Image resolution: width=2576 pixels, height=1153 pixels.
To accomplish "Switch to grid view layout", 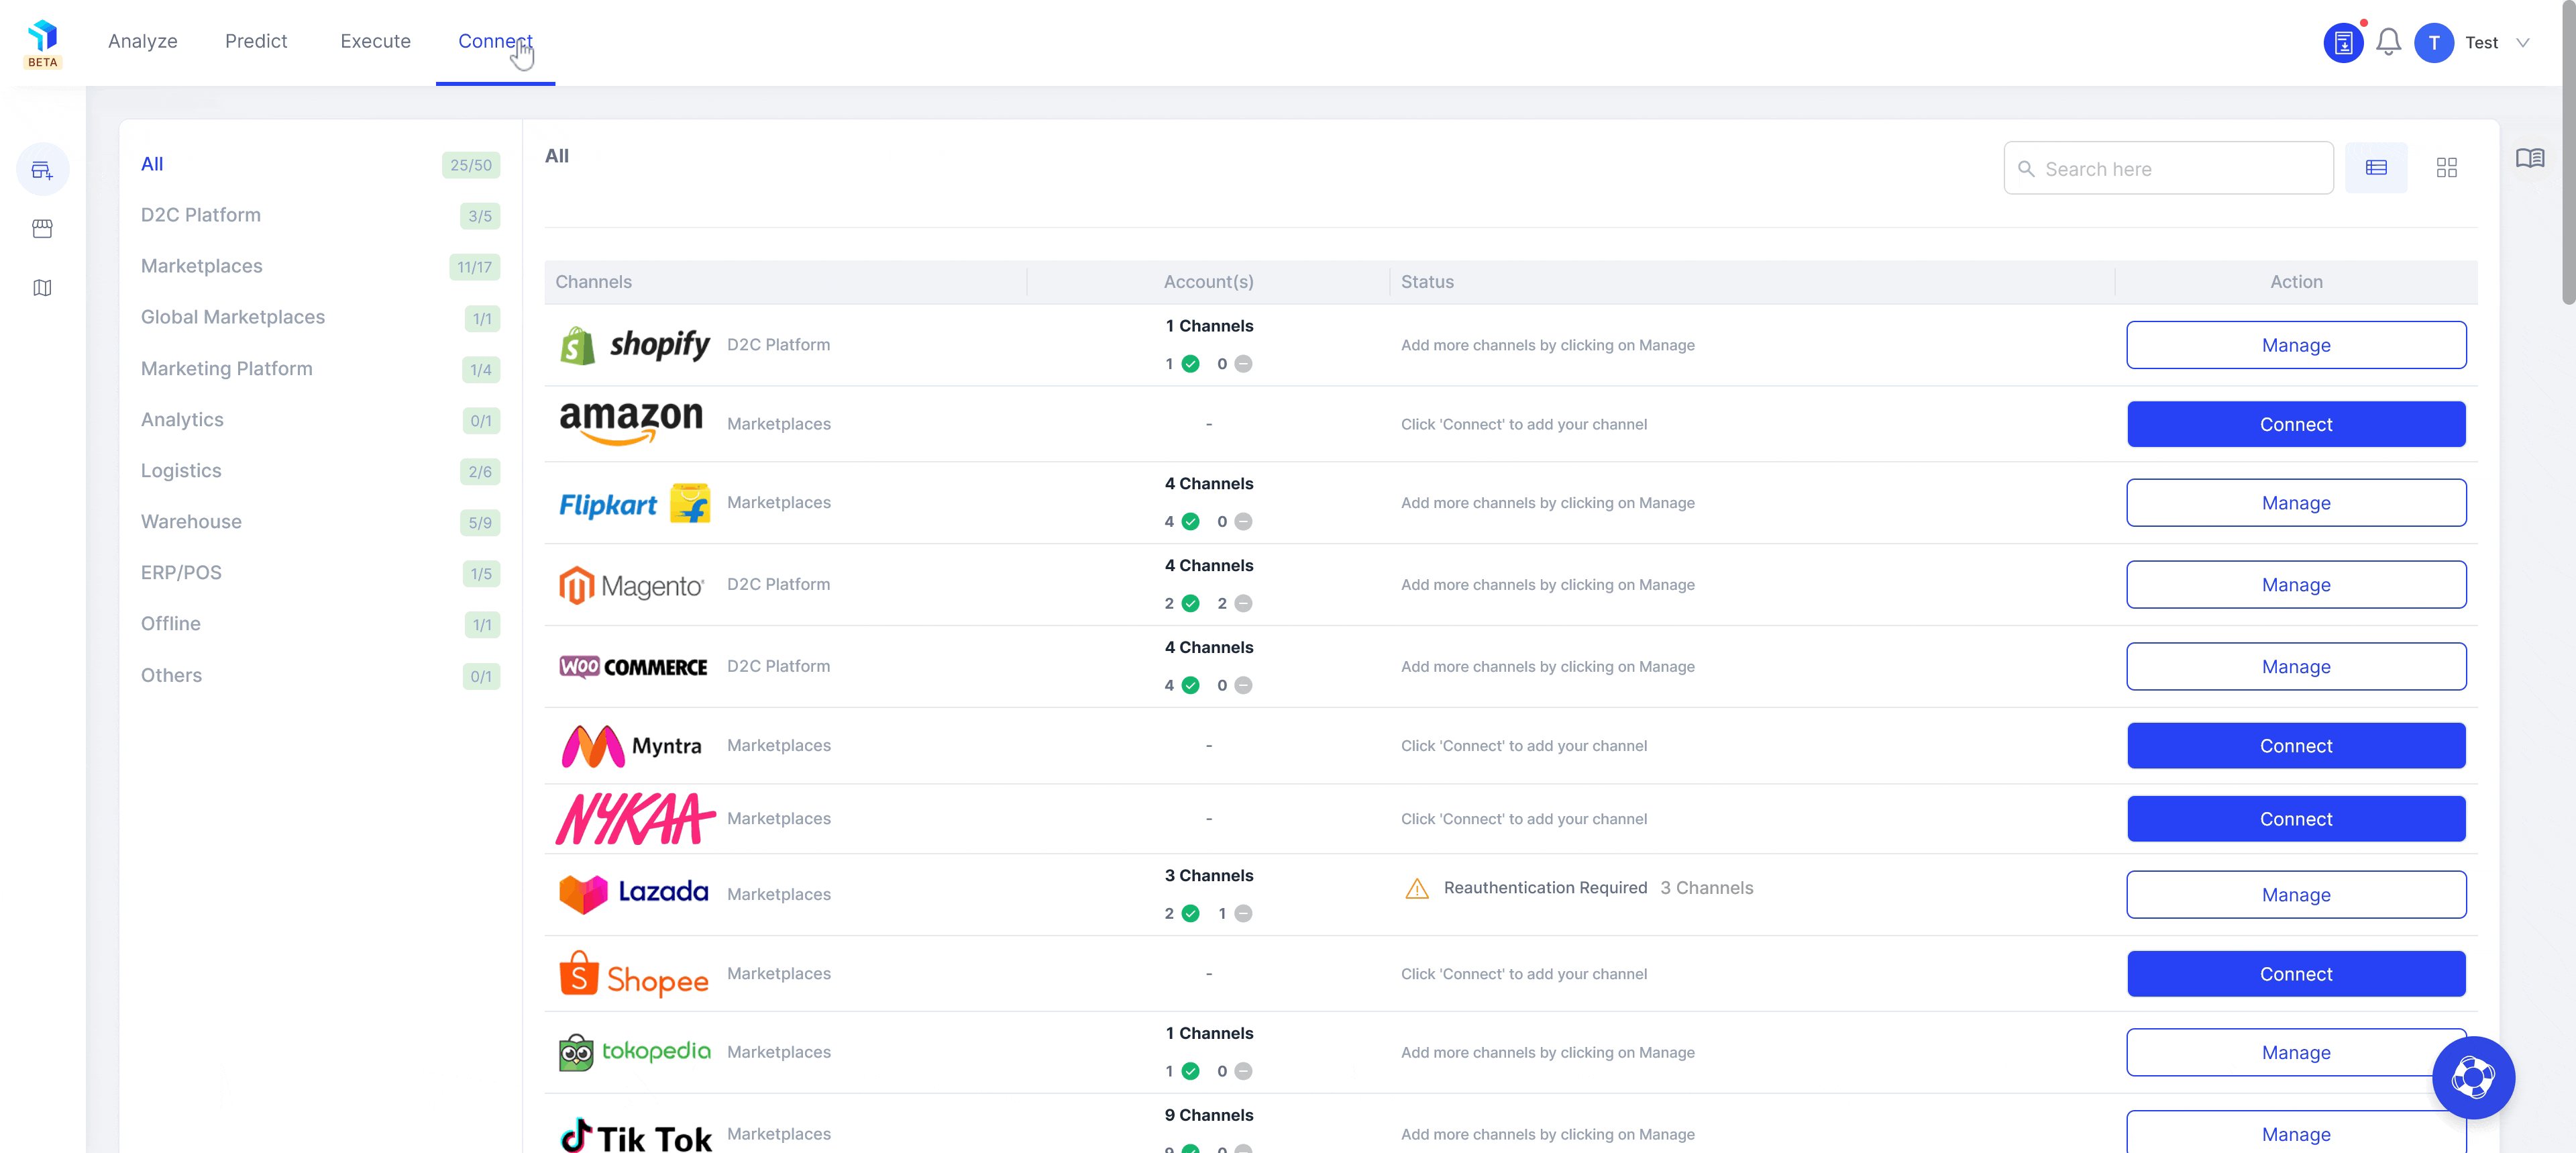I will [2446, 167].
